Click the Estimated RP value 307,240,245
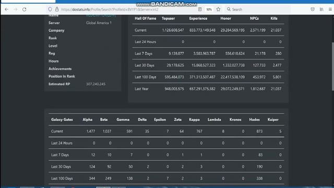This screenshot has width=334, height=188. (x=96, y=84)
